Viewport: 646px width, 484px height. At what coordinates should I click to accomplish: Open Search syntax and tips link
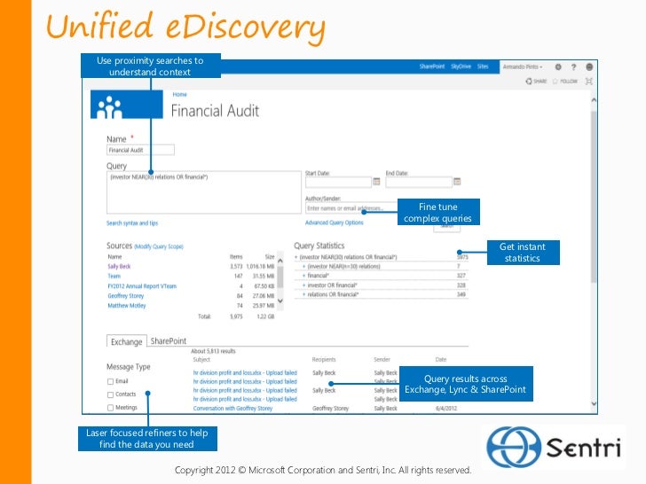click(132, 223)
